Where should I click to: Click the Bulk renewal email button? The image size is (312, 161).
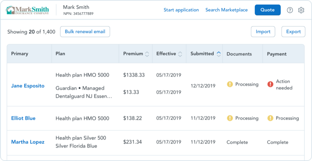85,32
